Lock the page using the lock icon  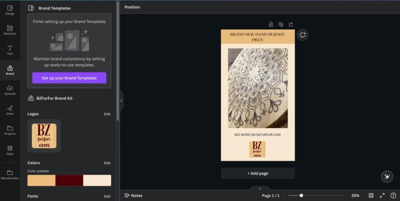point(271,24)
